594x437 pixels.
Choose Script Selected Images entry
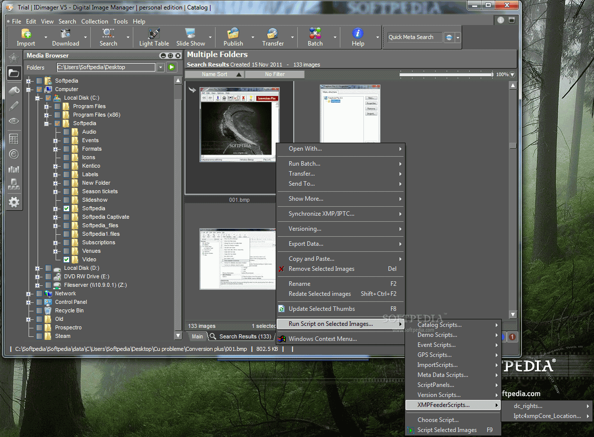(x=453, y=430)
